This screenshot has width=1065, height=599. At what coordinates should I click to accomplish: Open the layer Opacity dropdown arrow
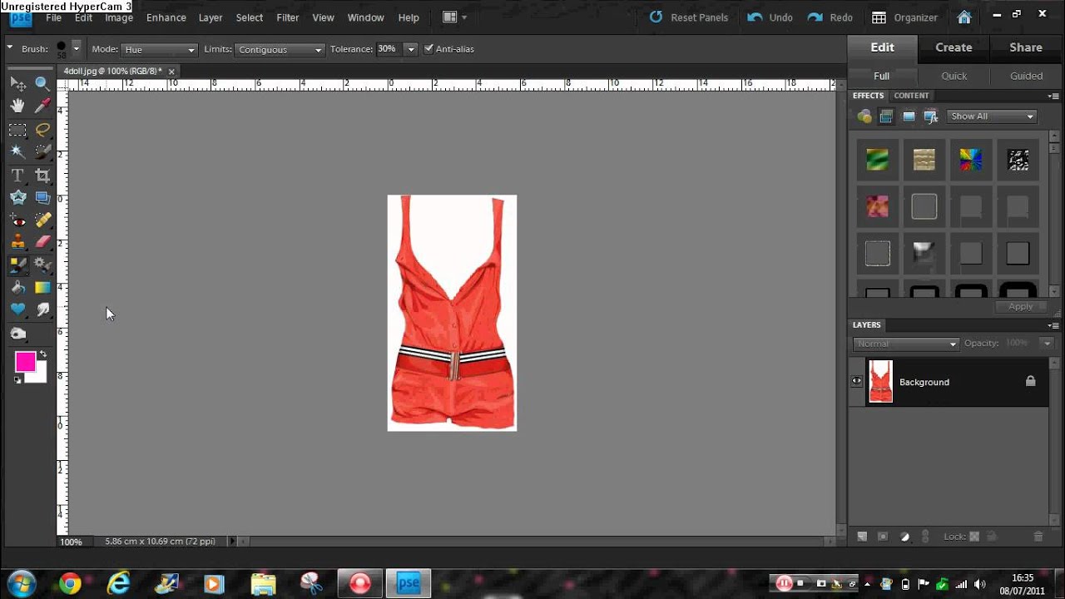click(1047, 343)
